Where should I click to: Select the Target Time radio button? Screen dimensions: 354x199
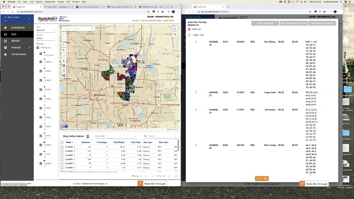[189, 35]
